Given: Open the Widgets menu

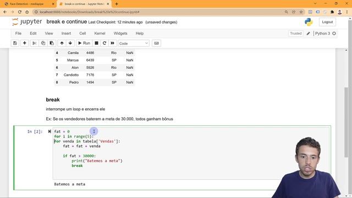Looking at the screenshot, I should 120,33.
